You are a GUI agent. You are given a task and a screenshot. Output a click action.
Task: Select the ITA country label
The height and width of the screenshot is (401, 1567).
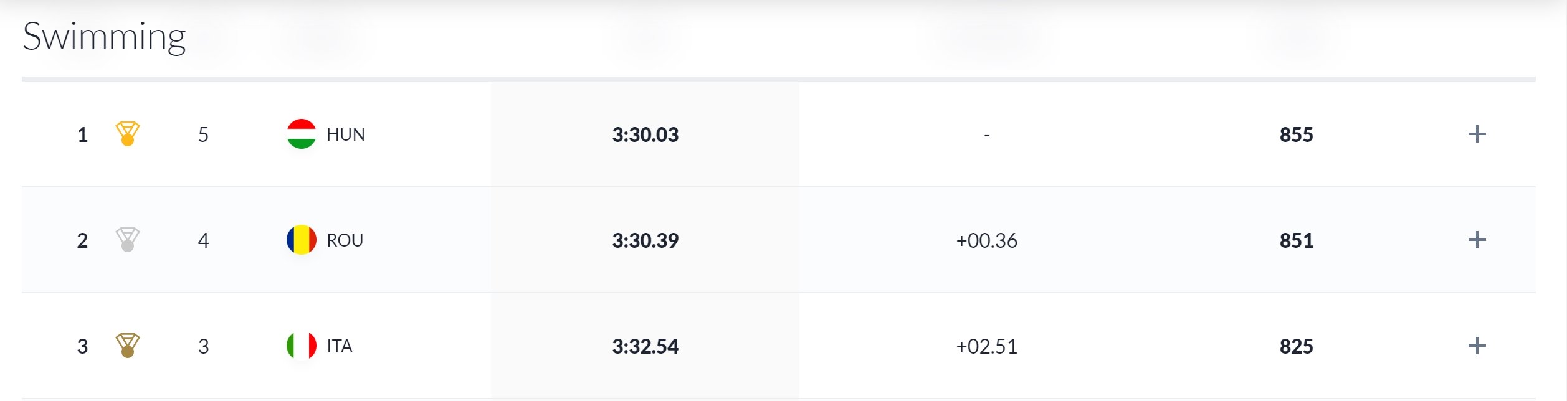pos(340,346)
